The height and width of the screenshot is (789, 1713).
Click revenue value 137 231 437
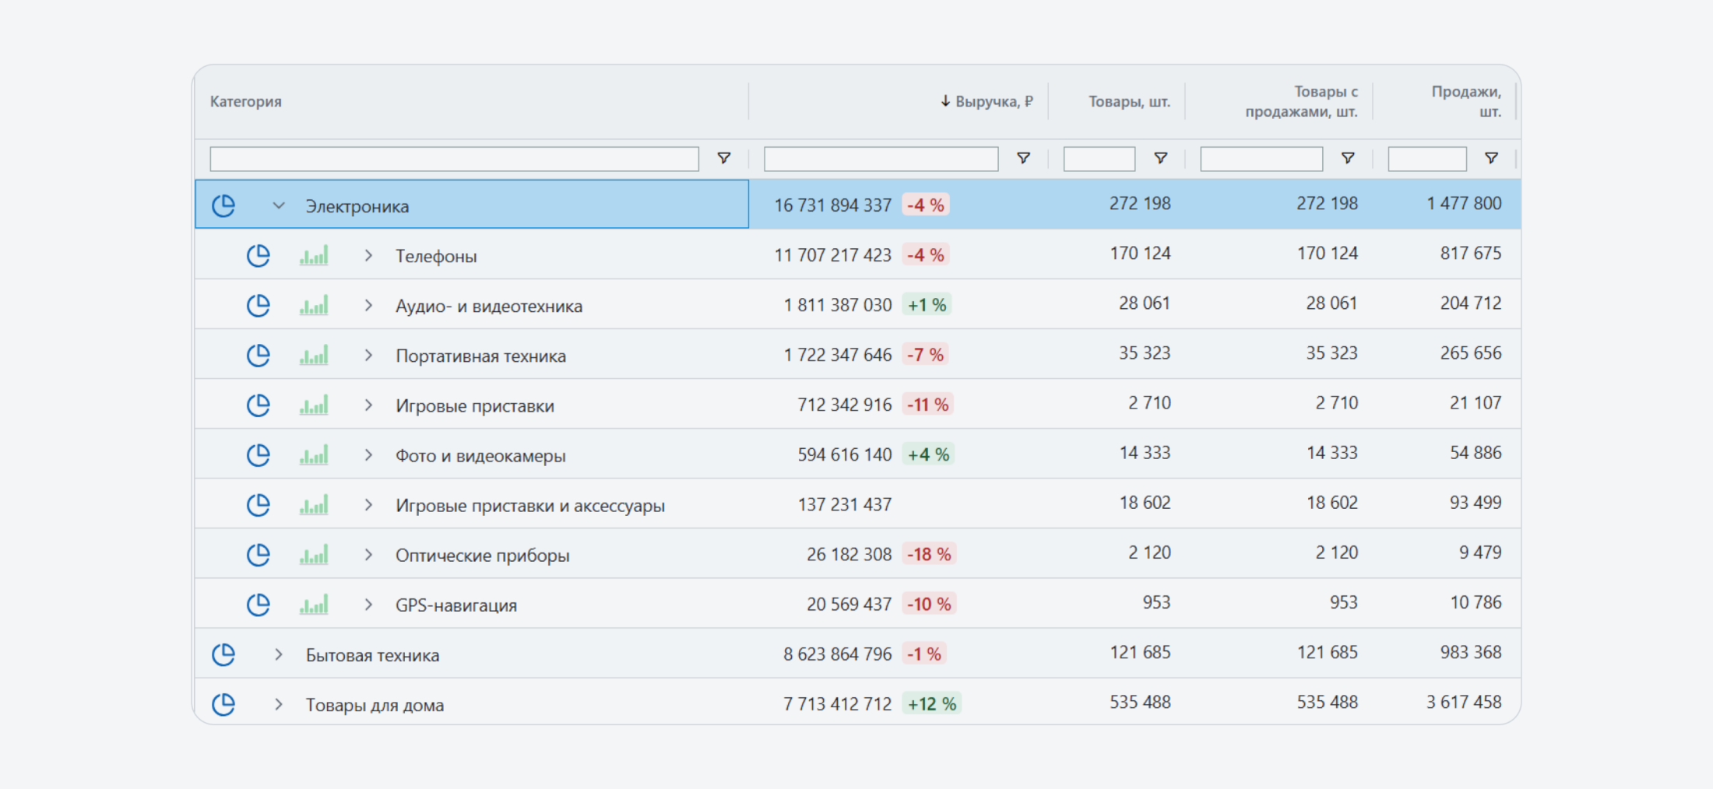tap(845, 504)
